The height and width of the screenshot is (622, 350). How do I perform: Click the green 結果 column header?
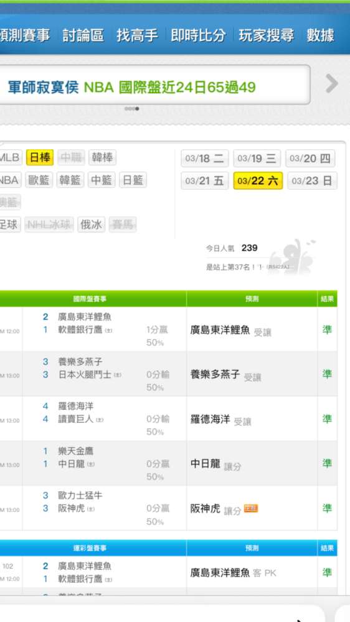click(x=328, y=299)
